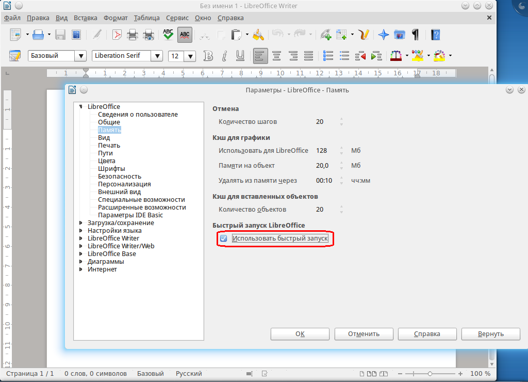Click the Italic formatting icon
Viewport: 528px width, 382px height.
(x=224, y=56)
